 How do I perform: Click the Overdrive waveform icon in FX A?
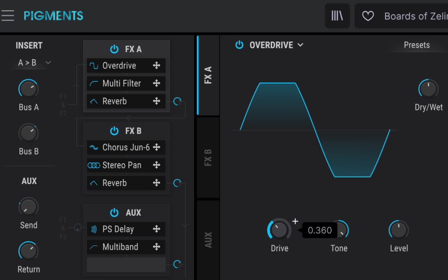point(94,66)
